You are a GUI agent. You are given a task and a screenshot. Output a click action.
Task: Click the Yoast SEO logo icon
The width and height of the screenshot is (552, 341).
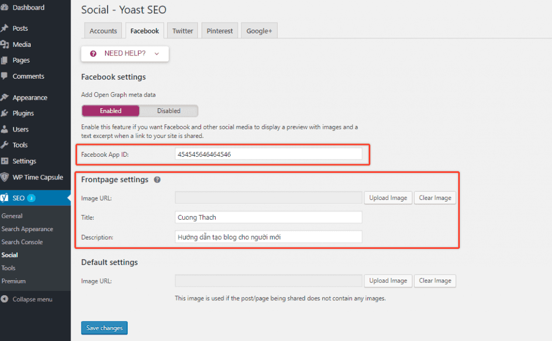click(x=4, y=198)
